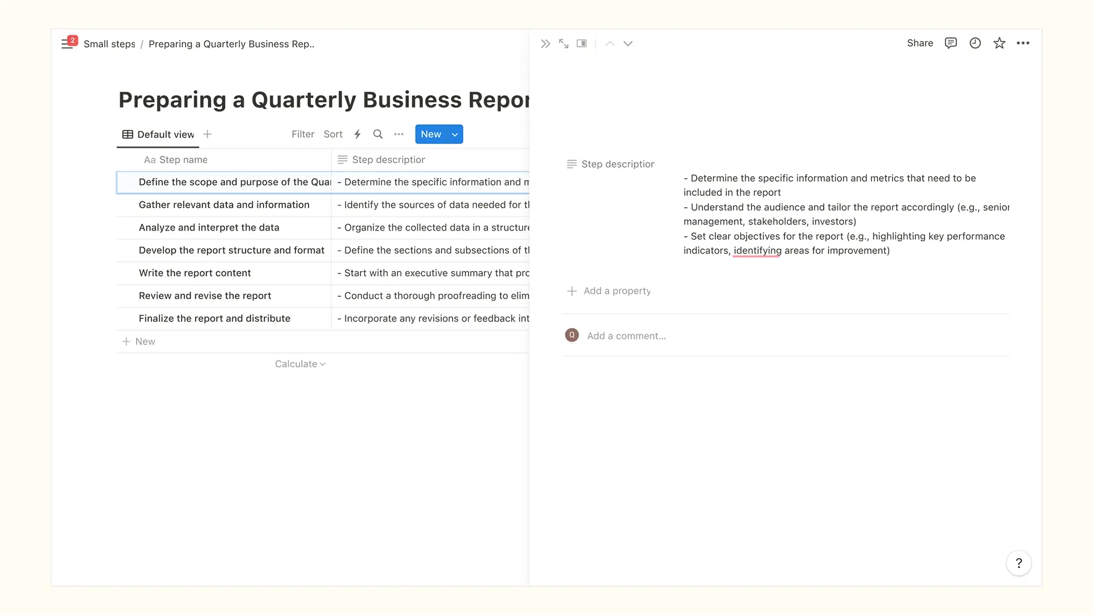Expand the record to full page
Viewport: 1093px width, 615px height.
[564, 43]
